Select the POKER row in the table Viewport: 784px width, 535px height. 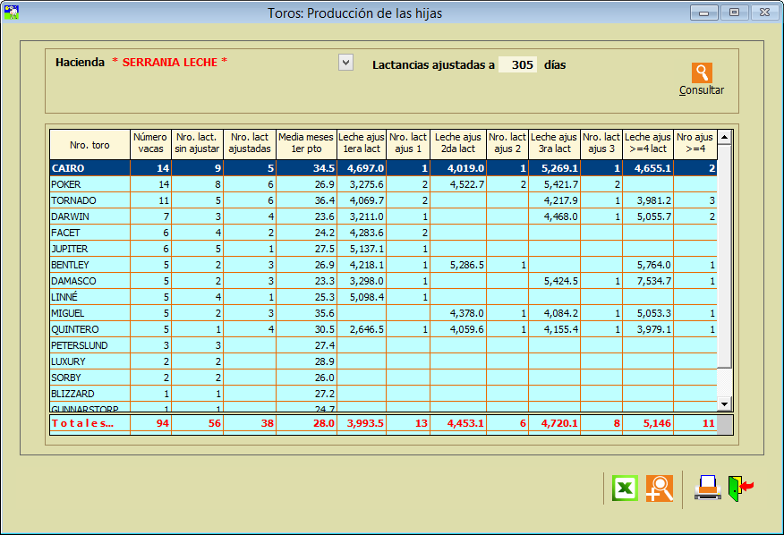click(89, 184)
